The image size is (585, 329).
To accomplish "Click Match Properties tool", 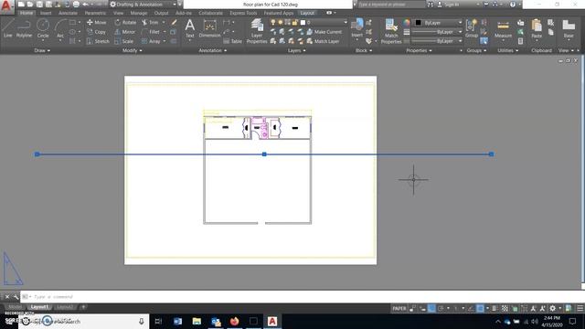I will (x=391, y=31).
